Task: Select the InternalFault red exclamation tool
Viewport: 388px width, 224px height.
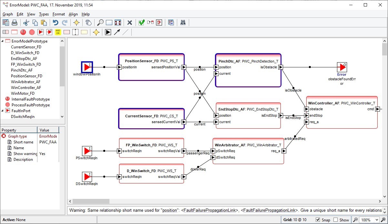Action: 23,32
